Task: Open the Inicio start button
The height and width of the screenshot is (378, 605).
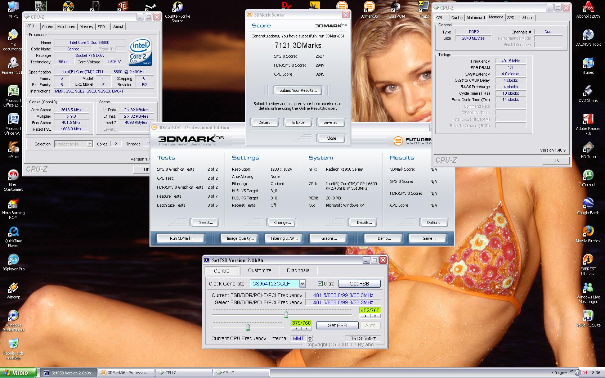Action: click(x=18, y=373)
